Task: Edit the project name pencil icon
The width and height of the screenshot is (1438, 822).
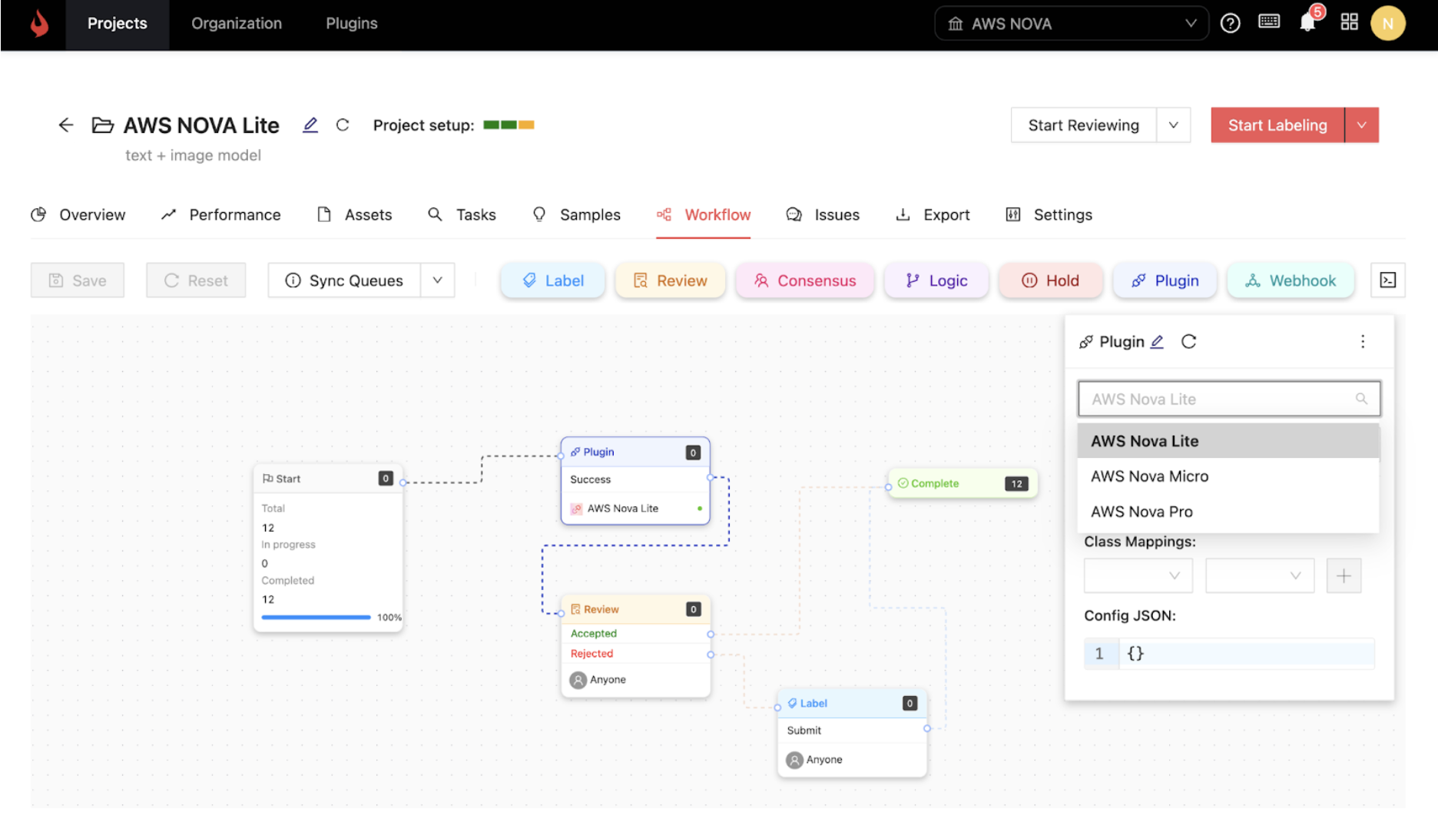Action: point(310,125)
